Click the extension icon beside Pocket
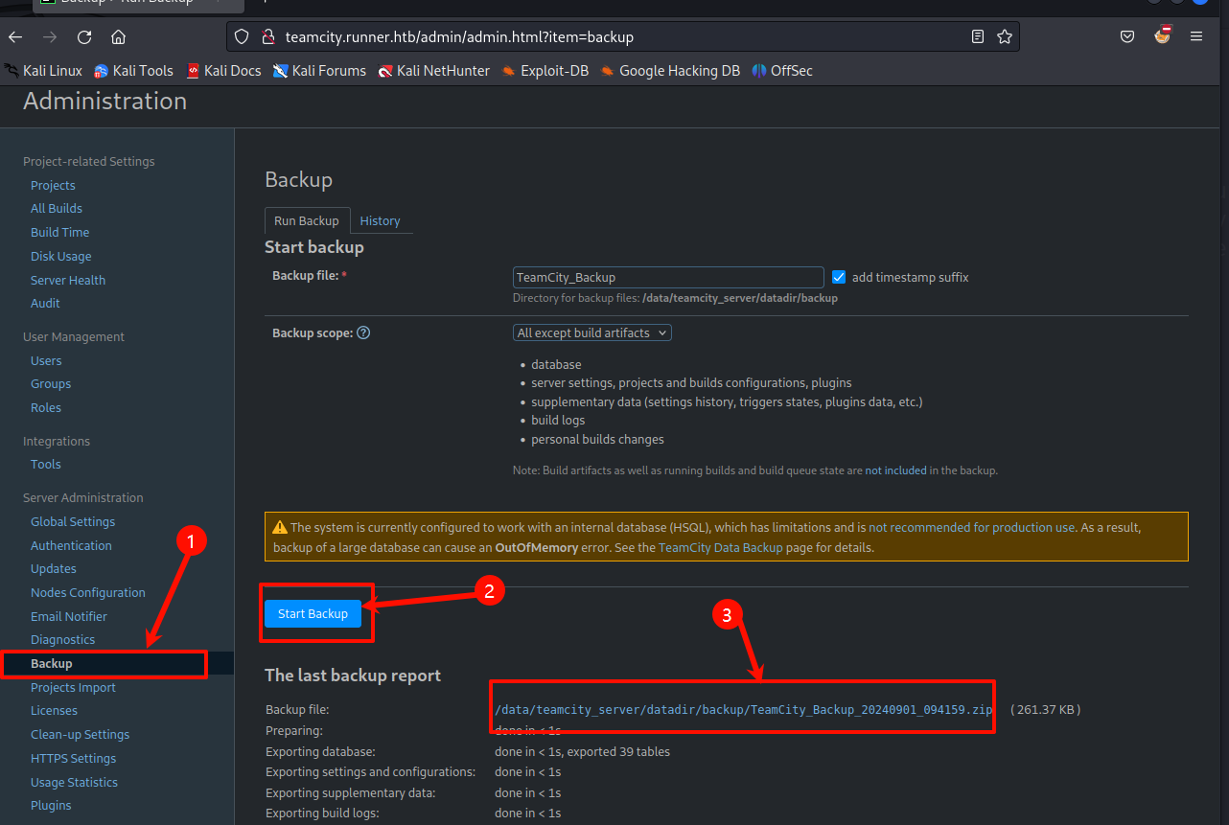The image size is (1229, 825). pyautogui.click(x=1162, y=35)
